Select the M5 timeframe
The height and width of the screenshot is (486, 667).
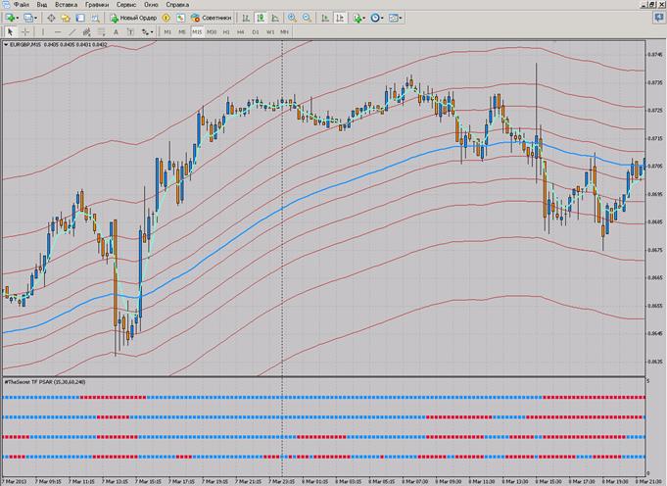point(182,32)
